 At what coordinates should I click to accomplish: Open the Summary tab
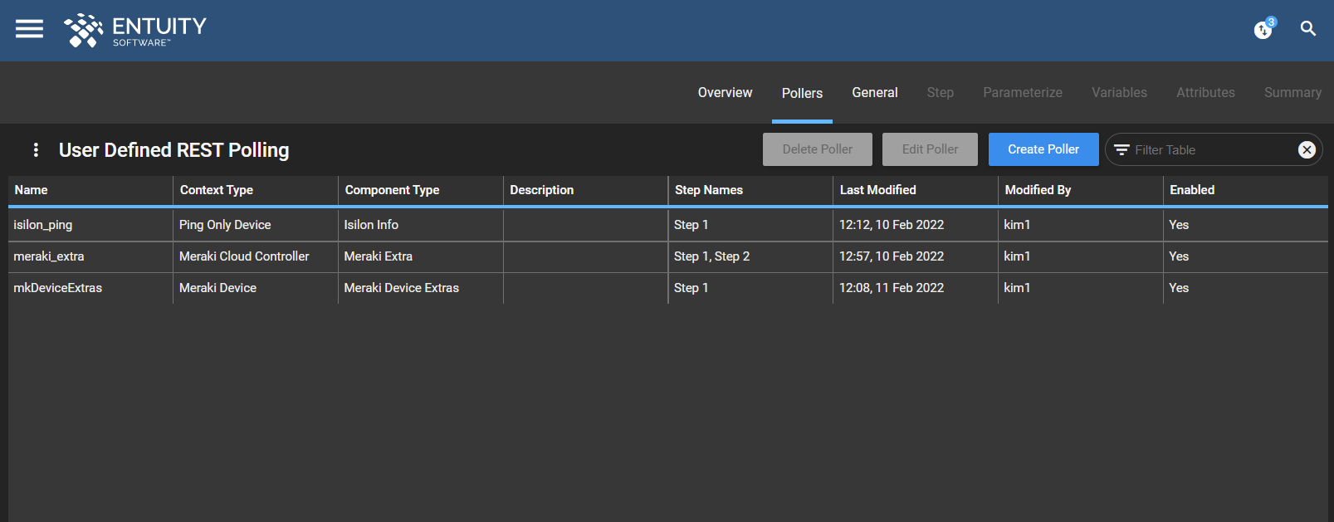point(1292,93)
